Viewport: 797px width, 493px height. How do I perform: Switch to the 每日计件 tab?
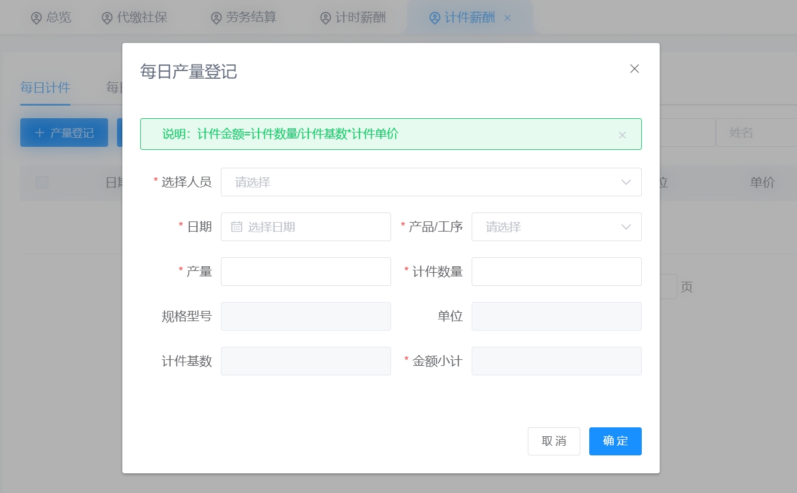[x=45, y=88]
